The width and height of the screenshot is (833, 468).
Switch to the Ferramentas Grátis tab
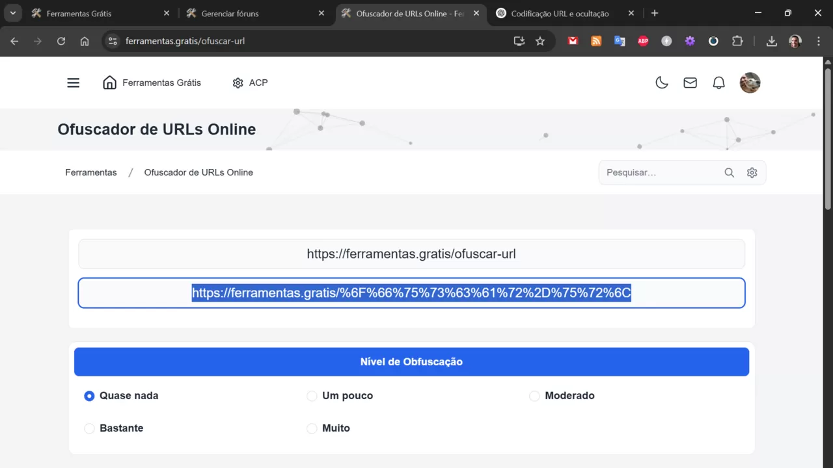point(101,13)
